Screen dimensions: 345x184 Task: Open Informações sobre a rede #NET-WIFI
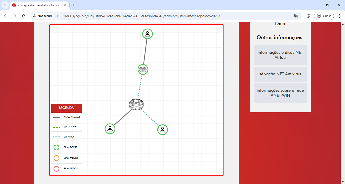[x=280, y=93]
